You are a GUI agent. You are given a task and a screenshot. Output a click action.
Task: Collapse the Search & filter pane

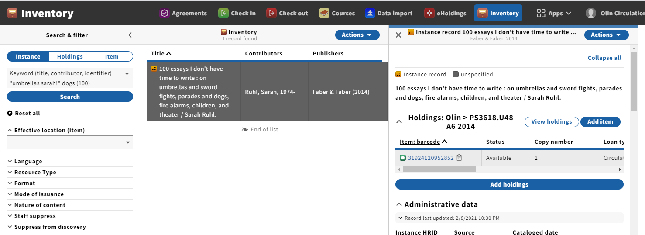pos(130,35)
